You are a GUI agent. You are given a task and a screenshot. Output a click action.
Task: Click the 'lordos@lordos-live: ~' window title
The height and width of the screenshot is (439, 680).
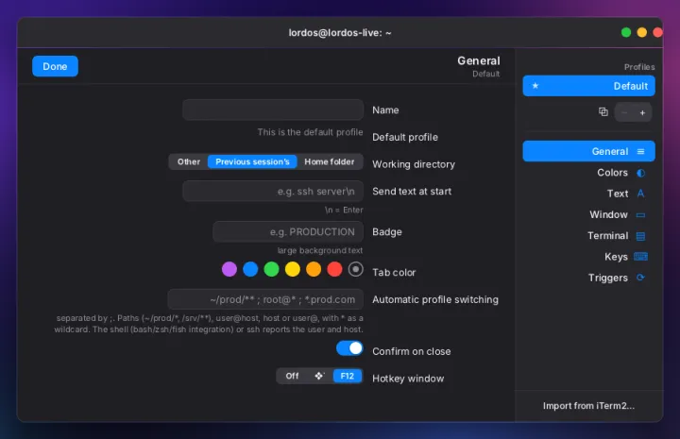pos(340,33)
